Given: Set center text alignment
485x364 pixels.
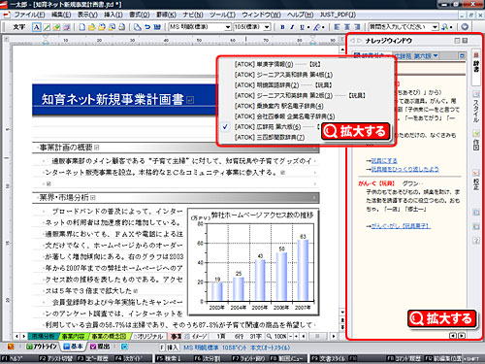Looking at the screenshot, I should [347, 27].
